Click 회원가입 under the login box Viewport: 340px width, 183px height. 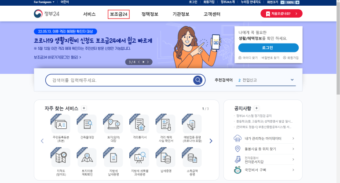click(x=291, y=58)
